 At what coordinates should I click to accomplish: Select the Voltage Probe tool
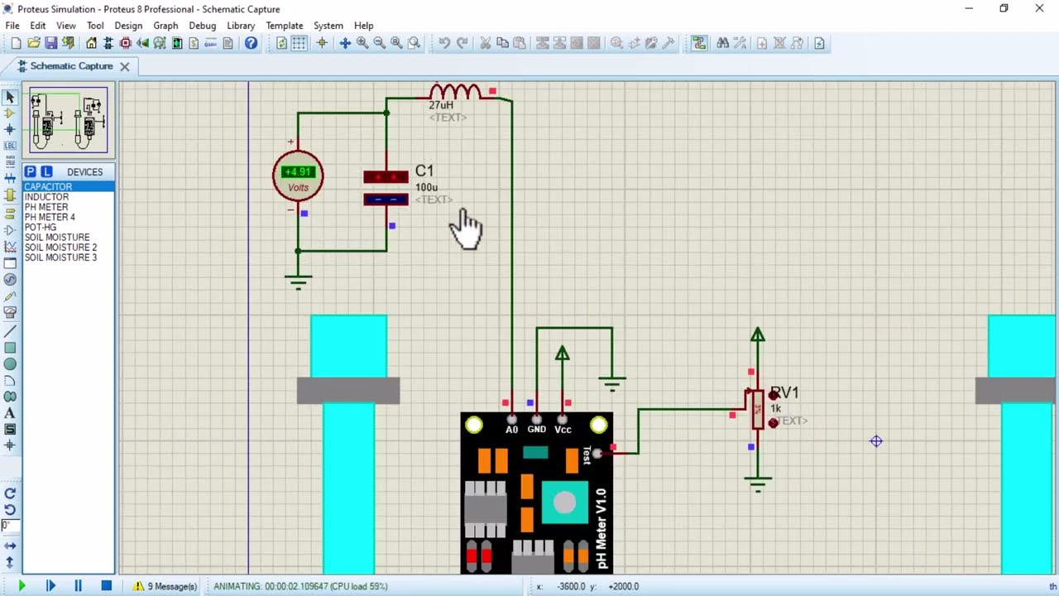point(11,298)
